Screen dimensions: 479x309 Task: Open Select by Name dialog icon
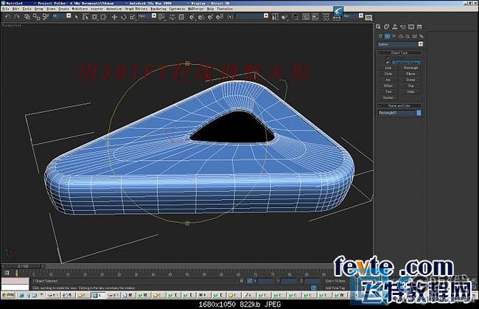coord(85,17)
